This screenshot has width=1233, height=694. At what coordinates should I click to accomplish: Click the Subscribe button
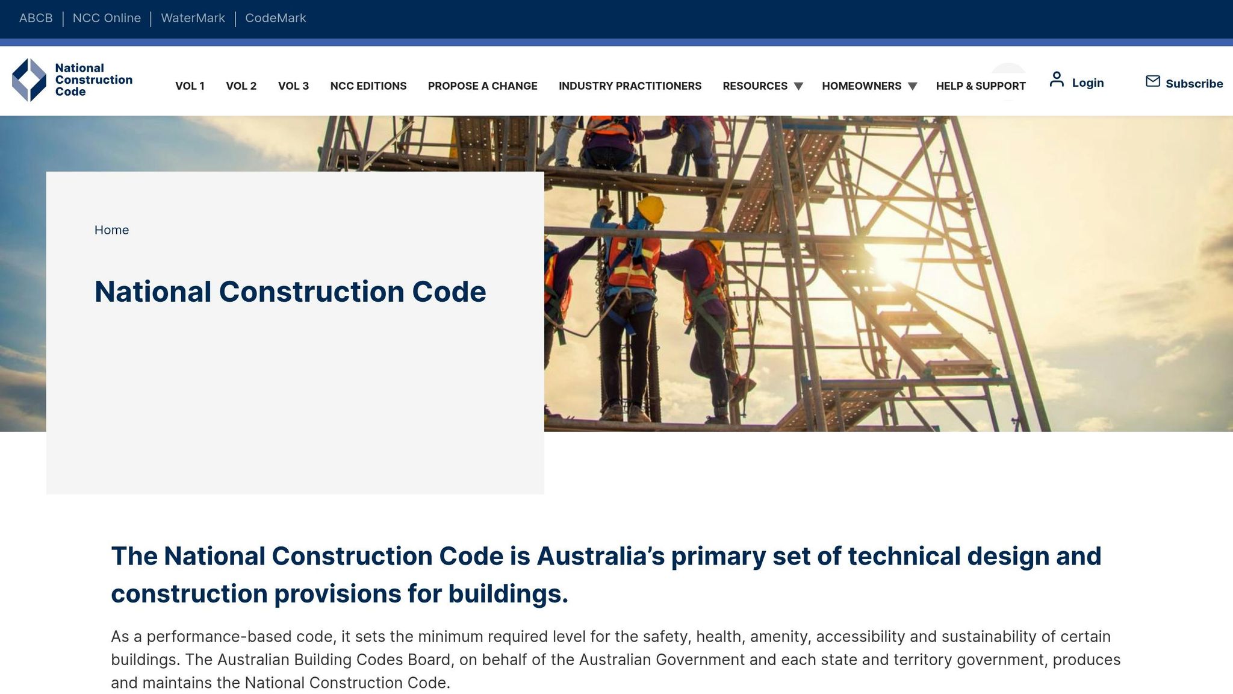coord(1194,84)
